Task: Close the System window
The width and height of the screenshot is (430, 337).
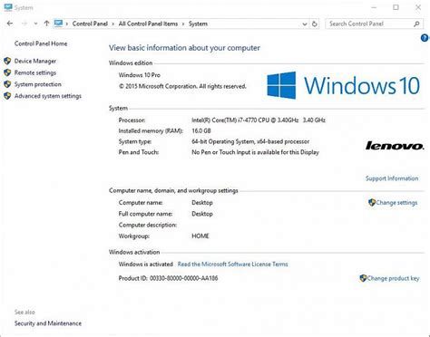Action: point(418,7)
